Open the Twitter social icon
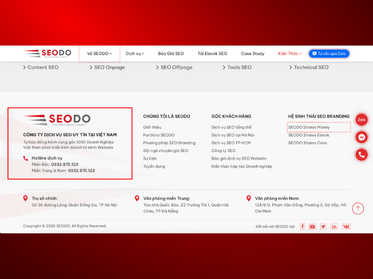The width and height of the screenshot is (373, 279). click(323, 226)
